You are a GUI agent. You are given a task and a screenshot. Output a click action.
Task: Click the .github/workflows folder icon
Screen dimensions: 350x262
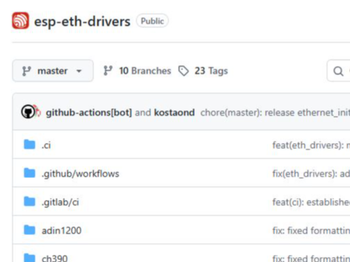pyautogui.click(x=30, y=173)
